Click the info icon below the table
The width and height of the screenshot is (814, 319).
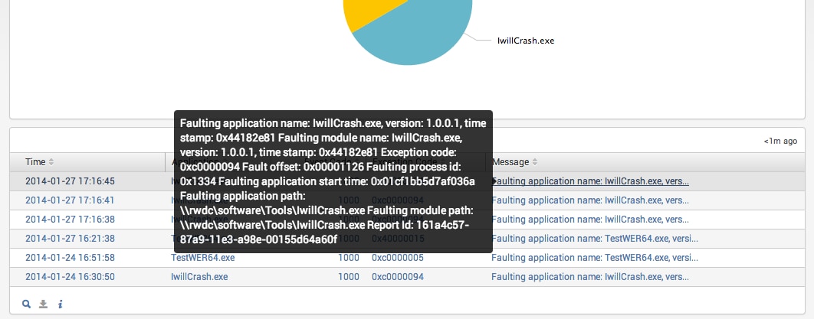coord(60,304)
